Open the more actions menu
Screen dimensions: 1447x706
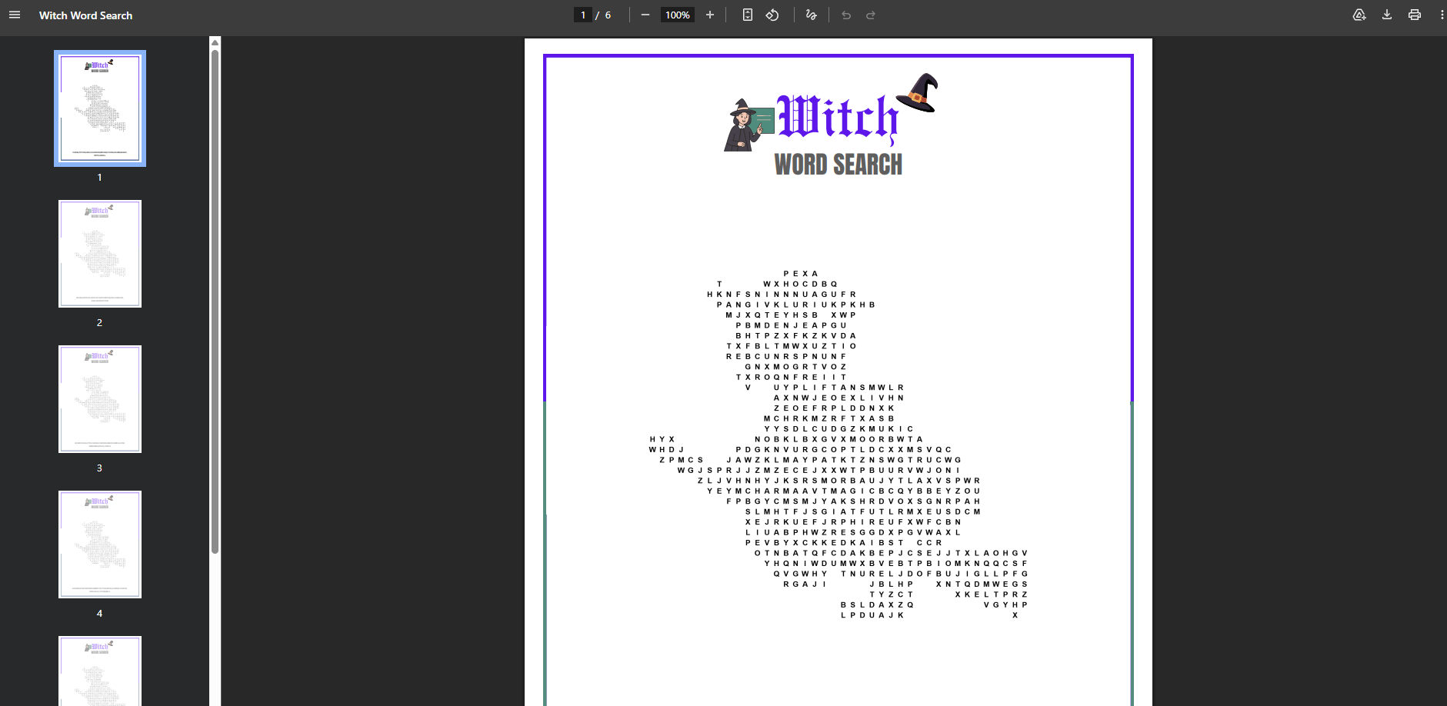pos(1441,15)
